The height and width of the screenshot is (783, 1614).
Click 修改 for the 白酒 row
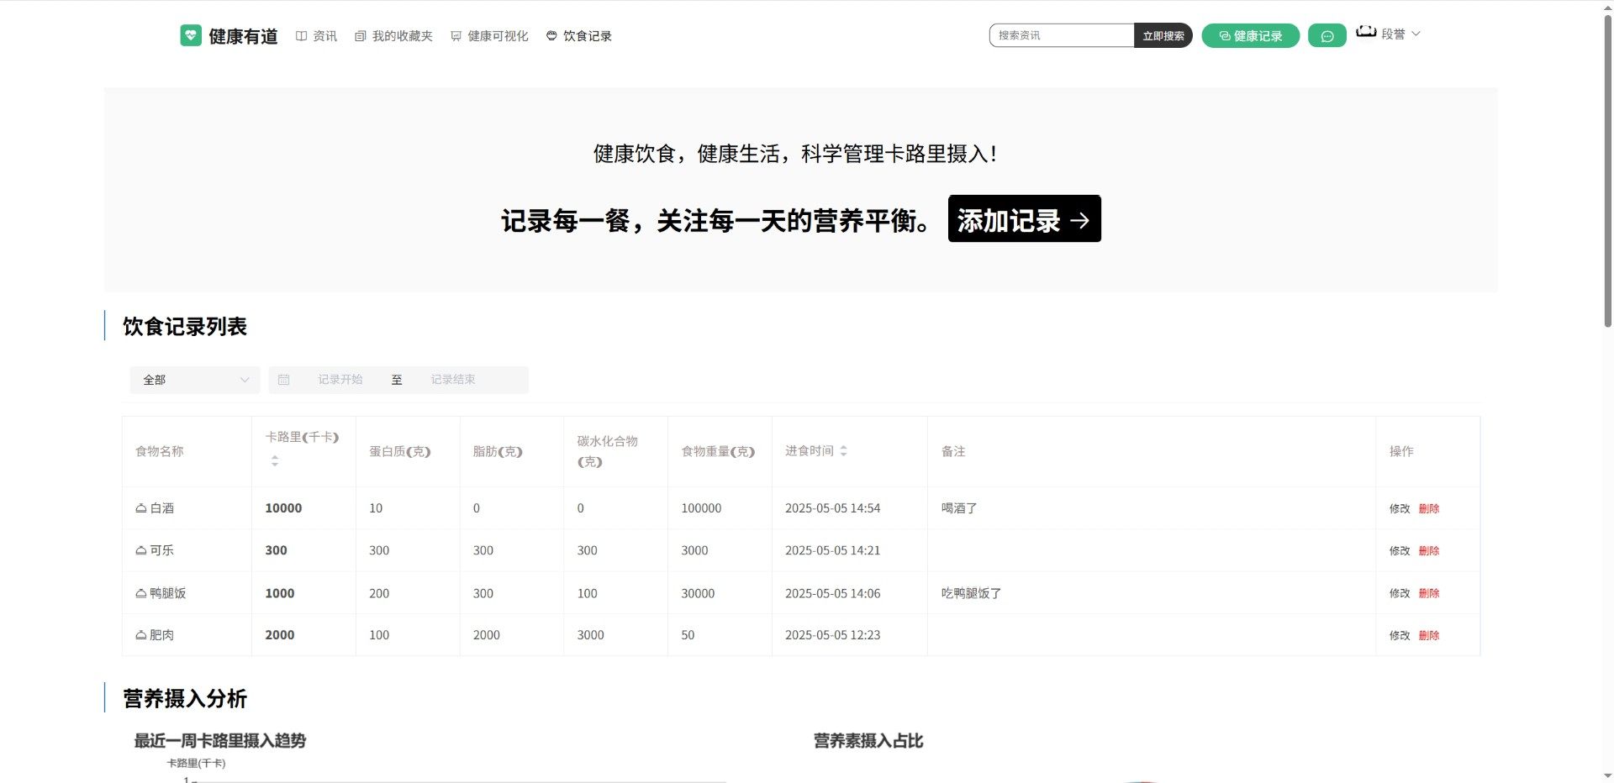1400,508
